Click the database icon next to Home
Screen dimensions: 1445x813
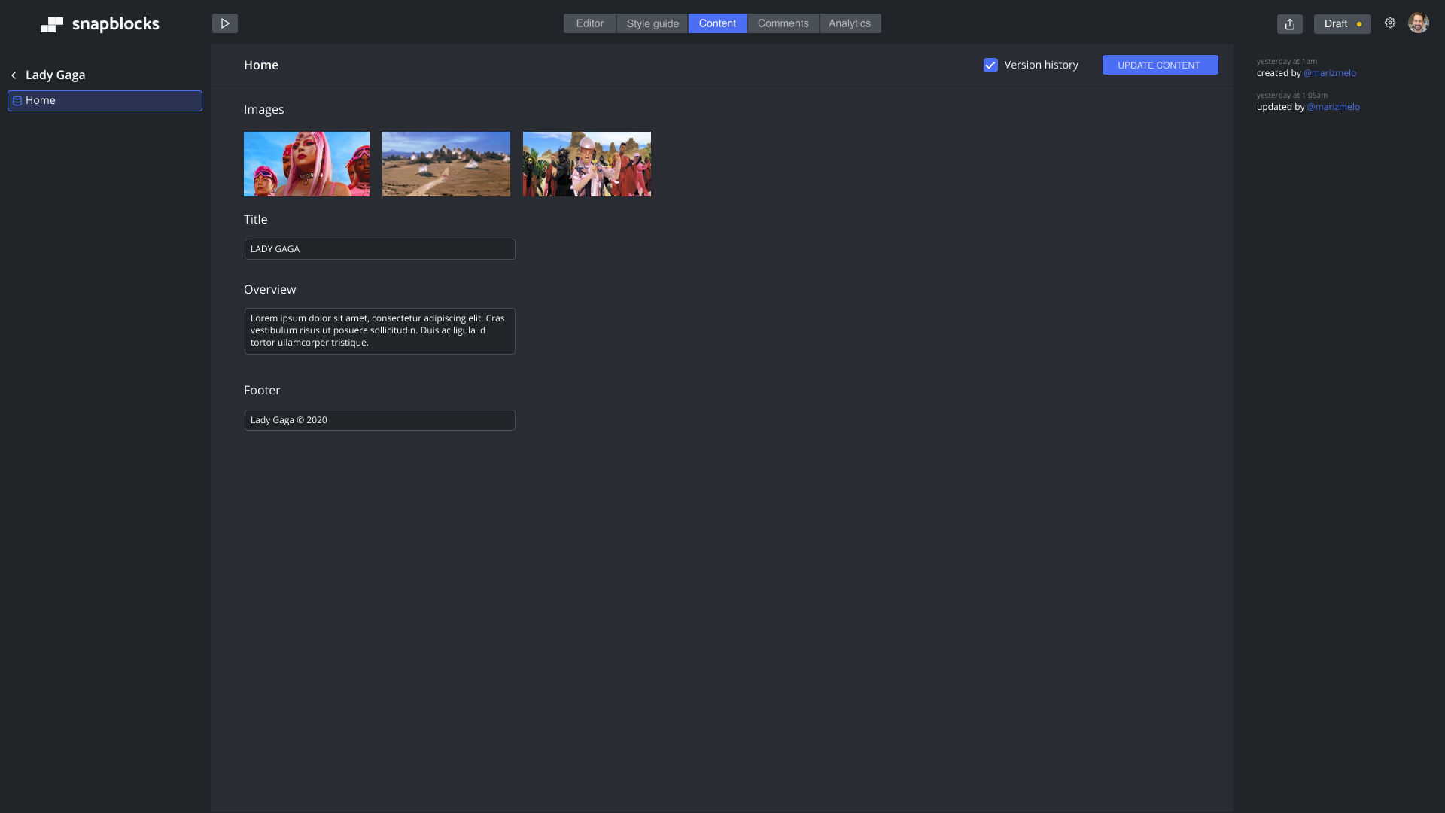[x=17, y=100]
